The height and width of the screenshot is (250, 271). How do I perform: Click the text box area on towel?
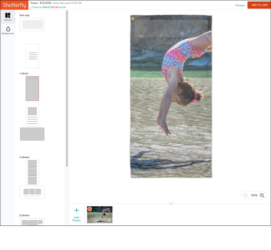coord(171,28)
